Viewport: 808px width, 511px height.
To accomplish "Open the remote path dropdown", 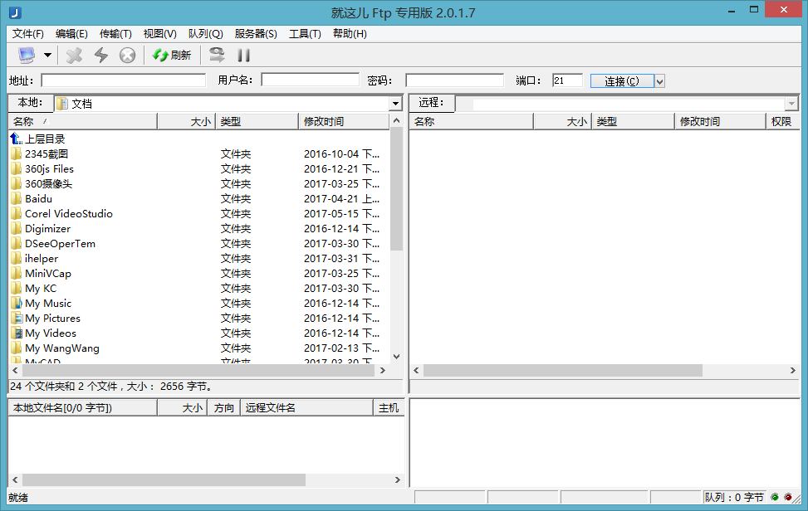I will click(x=791, y=104).
